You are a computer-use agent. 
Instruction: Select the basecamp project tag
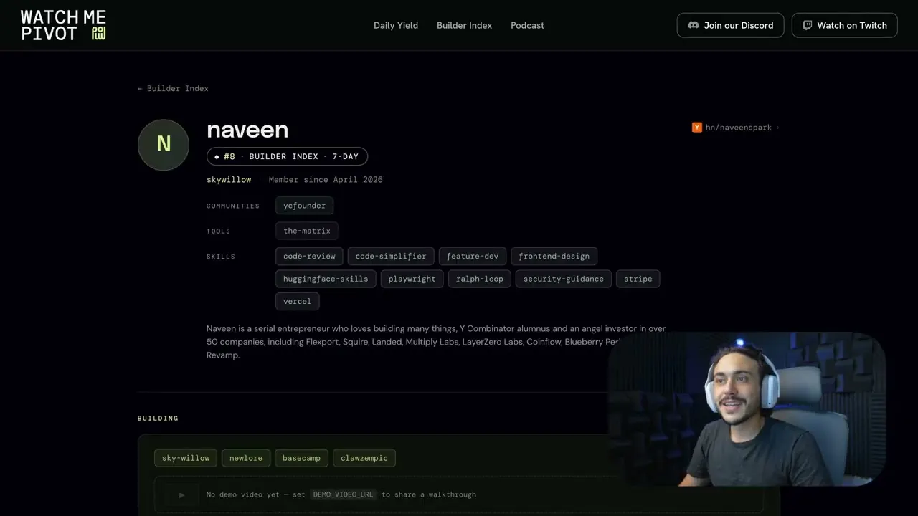[x=301, y=458]
